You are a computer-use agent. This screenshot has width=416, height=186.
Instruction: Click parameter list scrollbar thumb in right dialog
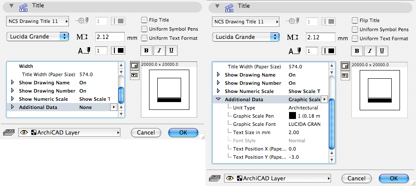click(331, 123)
